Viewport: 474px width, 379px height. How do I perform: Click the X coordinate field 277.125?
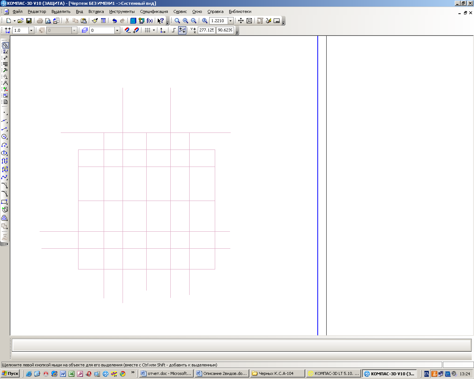point(207,30)
